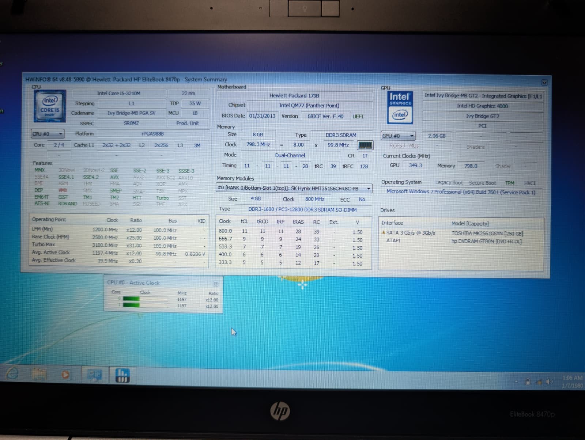Click the VMX feature label

coord(63,190)
